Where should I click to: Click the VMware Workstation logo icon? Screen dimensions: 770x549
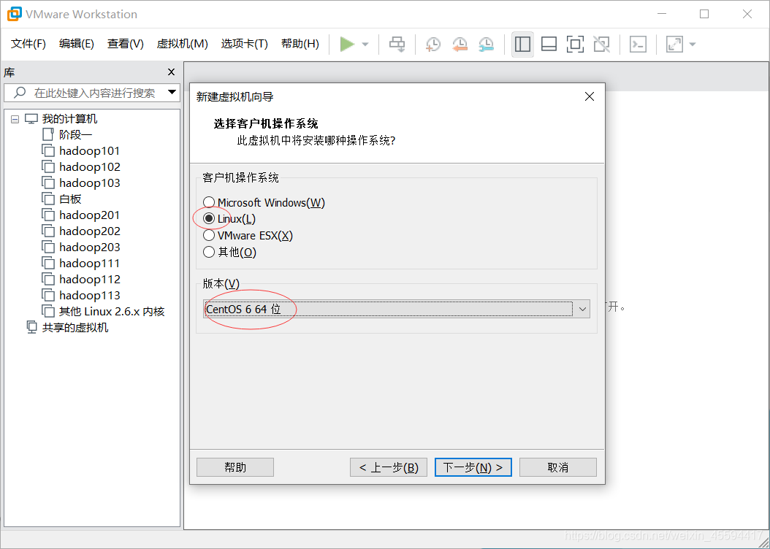[x=14, y=14]
